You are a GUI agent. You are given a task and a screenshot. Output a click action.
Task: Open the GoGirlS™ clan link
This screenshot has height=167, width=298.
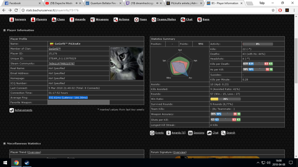click(x=55, y=49)
